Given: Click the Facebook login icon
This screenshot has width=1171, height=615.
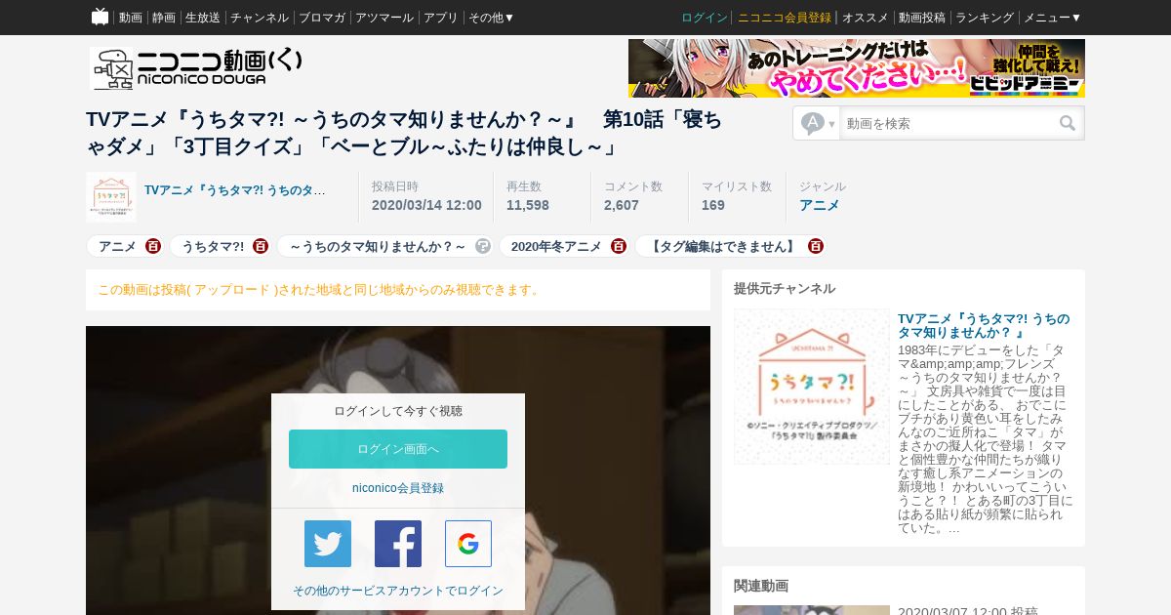Looking at the screenshot, I should click(x=398, y=544).
